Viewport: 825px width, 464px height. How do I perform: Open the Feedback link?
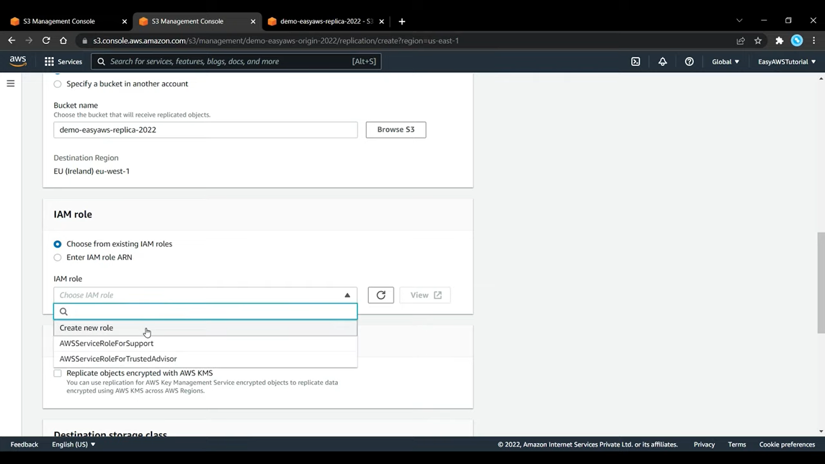[24, 444]
